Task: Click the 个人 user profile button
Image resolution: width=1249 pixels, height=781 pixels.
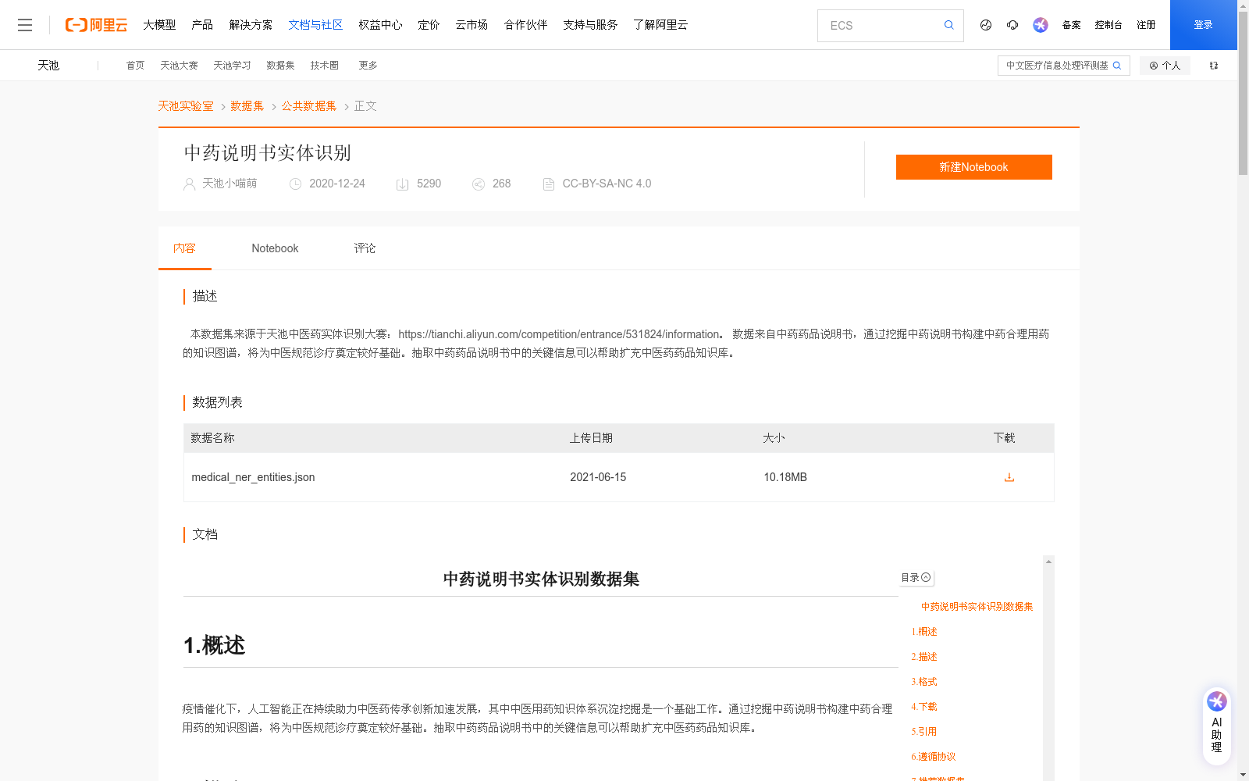Action: coord(1165,66)
